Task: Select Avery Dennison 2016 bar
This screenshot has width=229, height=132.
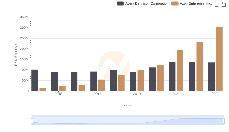Action: pyautogui.click(x=74, y=82)
